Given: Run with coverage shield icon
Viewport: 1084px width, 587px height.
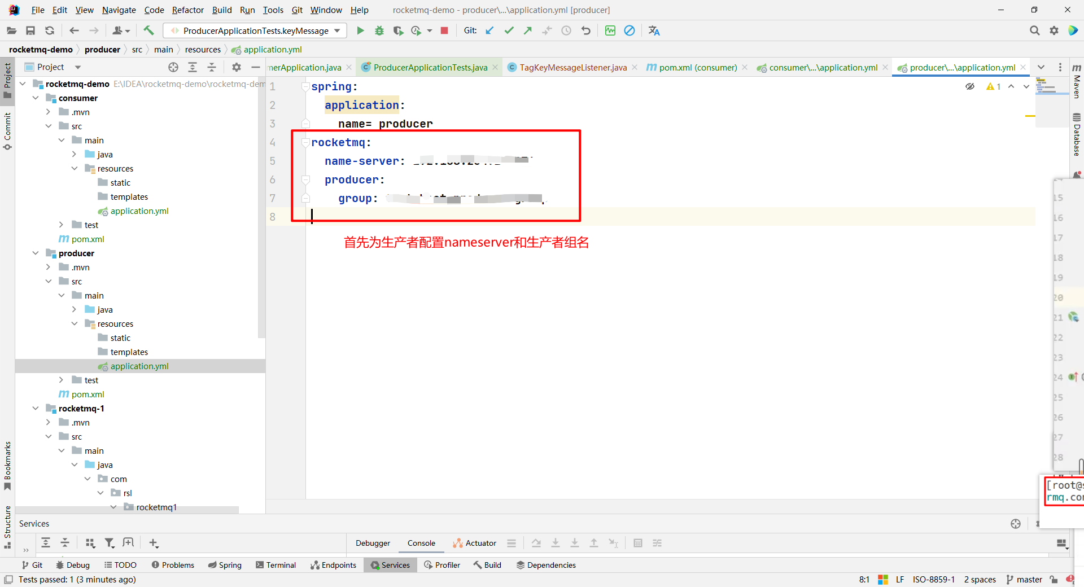Looking at the screenshot, I should point(398,30).
